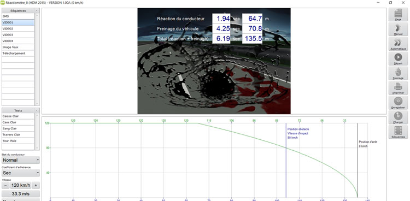Click the Séquences list scroll-down arrow
The width and height of the screenshot is (410, 201).
pyautogui.click(x=37, y=104)
